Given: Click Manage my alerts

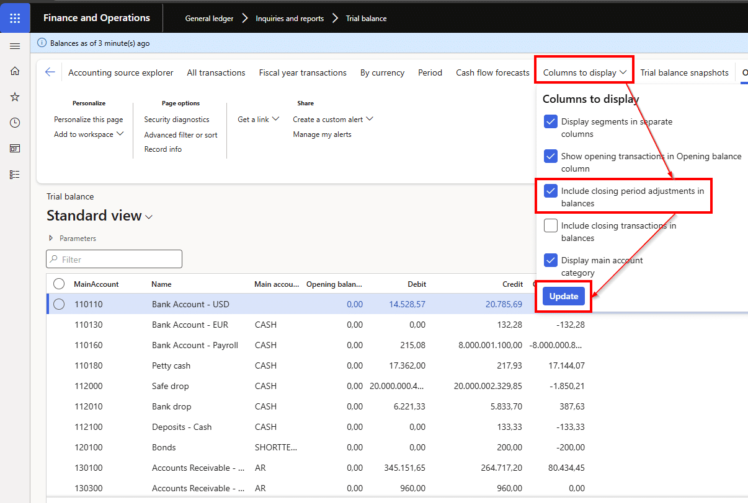Looking at the screenshot, I should (x=322, y=134).
